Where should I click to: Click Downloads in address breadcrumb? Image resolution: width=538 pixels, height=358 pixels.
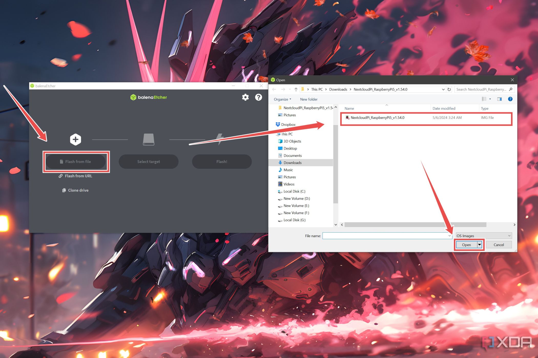coord(338,89)
